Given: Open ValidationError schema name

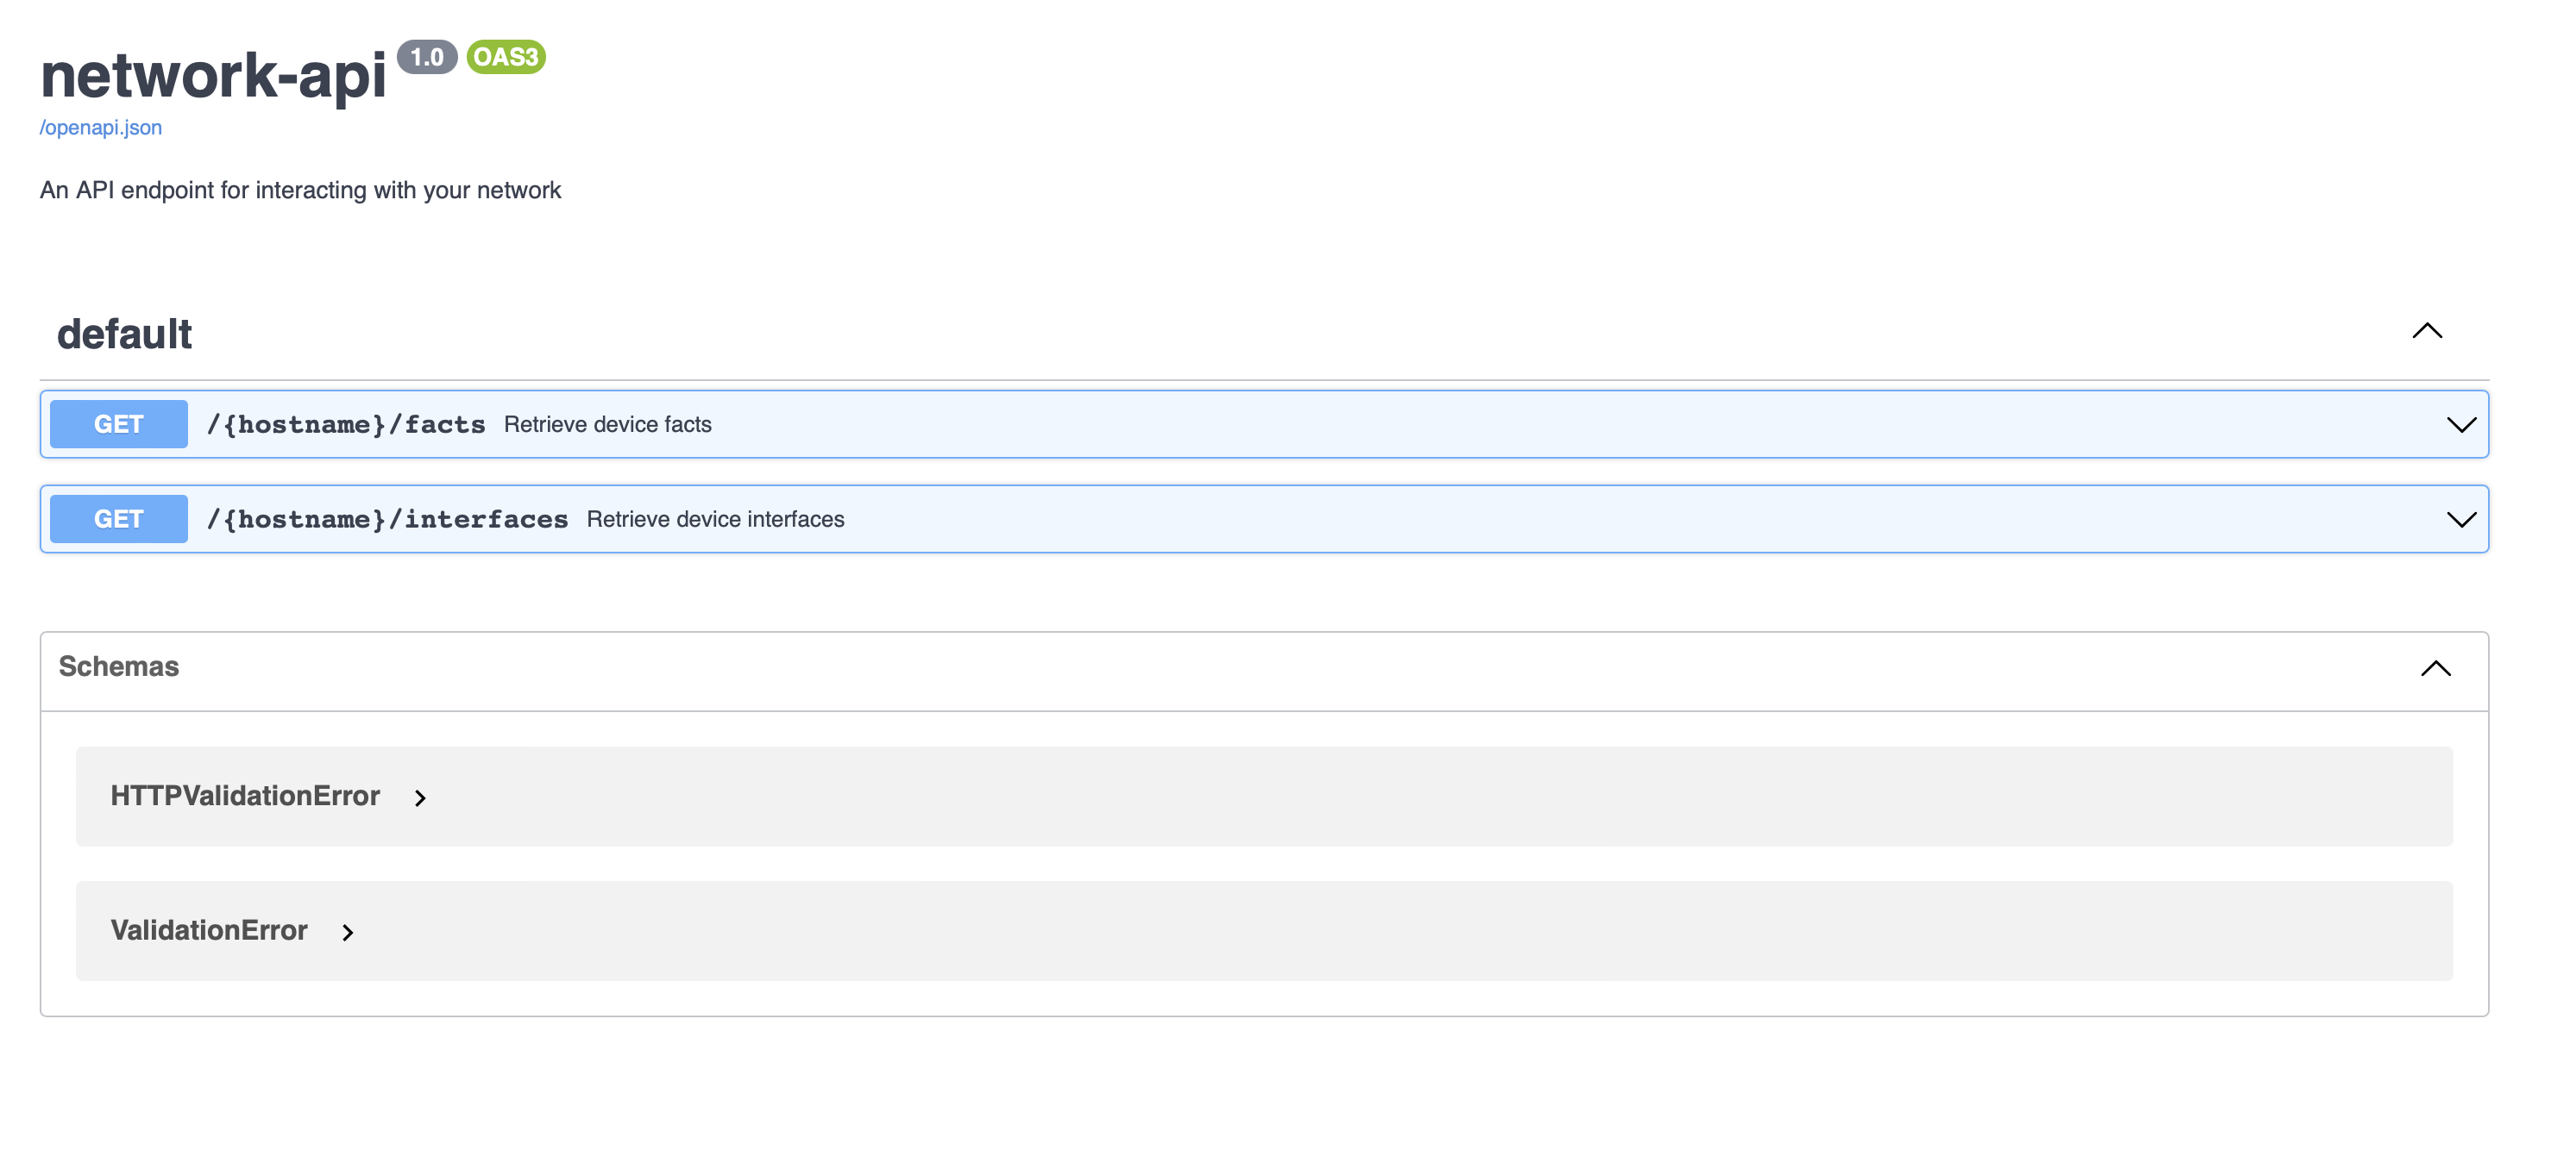Looking at the screenshot, I should [209, 931].
